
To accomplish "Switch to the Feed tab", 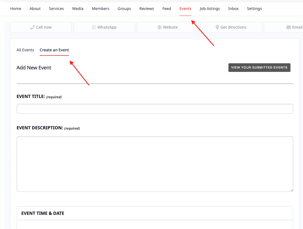I will 167,9.
